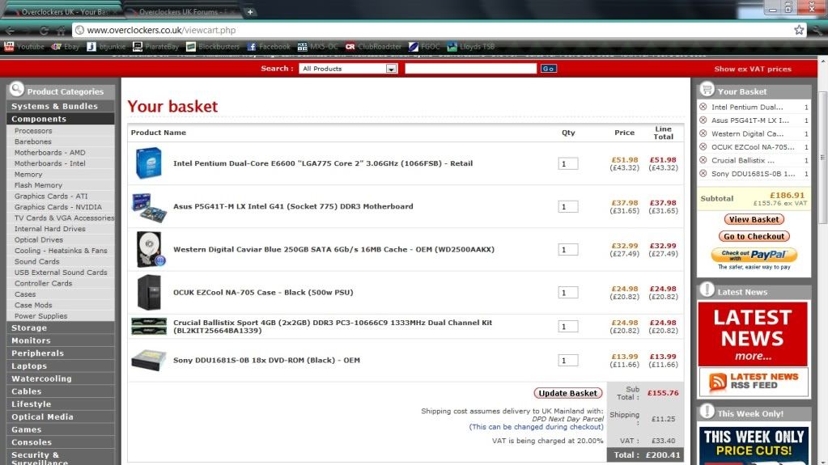This screenshot has width=828, height=465.
Task: Click the Crucial Ballistix RAM thumbnail
Action: (x=149, y=326)
